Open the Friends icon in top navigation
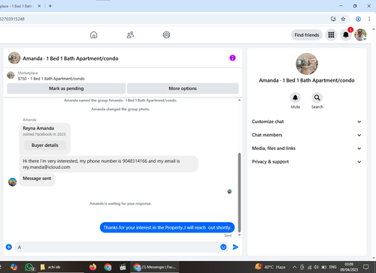 (130, 34)
